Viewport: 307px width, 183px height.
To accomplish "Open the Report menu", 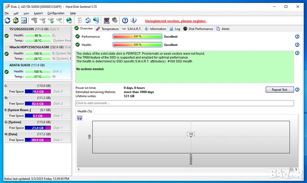I will point(38,13).
